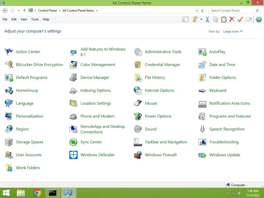Open the Action Center flag icon
Screen dimensions: 264x198
coord(9,52)
